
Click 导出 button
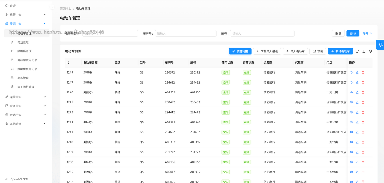click(318, 51)
